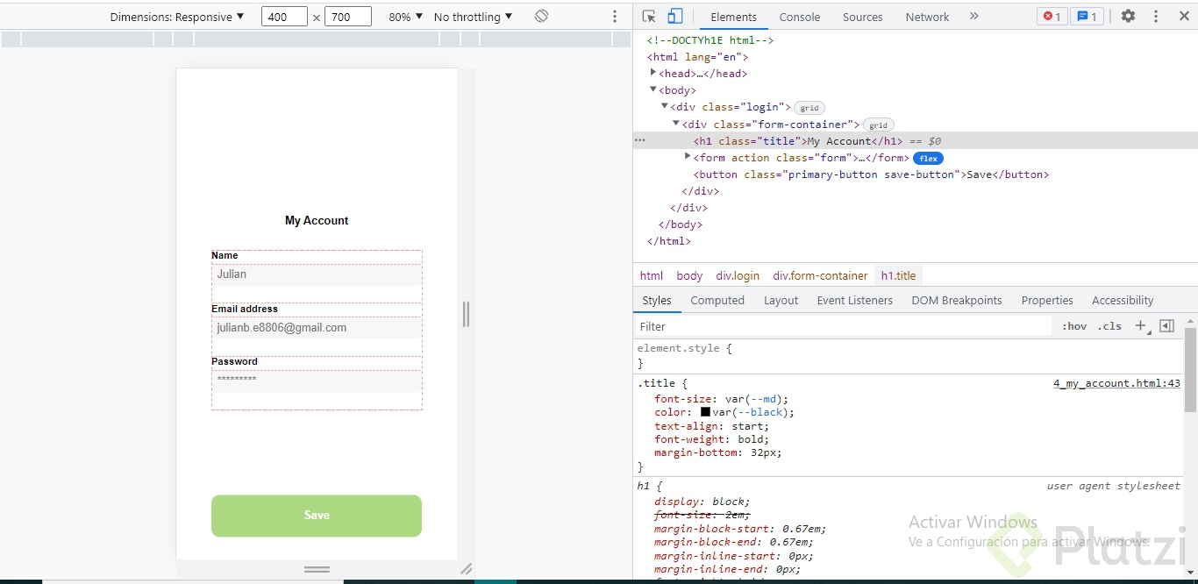Open the 80% zoom dropdown

click(405, 17)
